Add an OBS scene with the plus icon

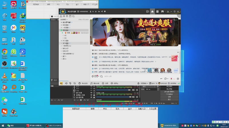52,100
